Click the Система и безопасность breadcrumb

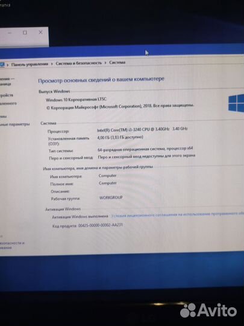click(x=79, y=63)
